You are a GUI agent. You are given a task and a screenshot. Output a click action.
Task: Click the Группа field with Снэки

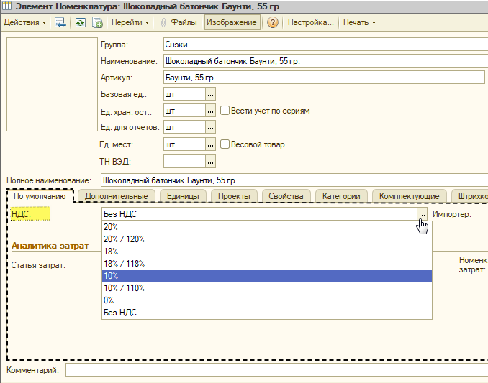pyautogui.click(x=325, y=45)
